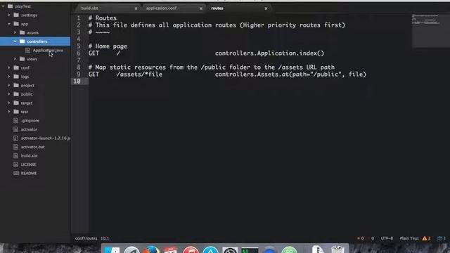Click the LICENSE file icon
Image resolution: width=450 pixels, height=253 pixels.
(16, 164)
